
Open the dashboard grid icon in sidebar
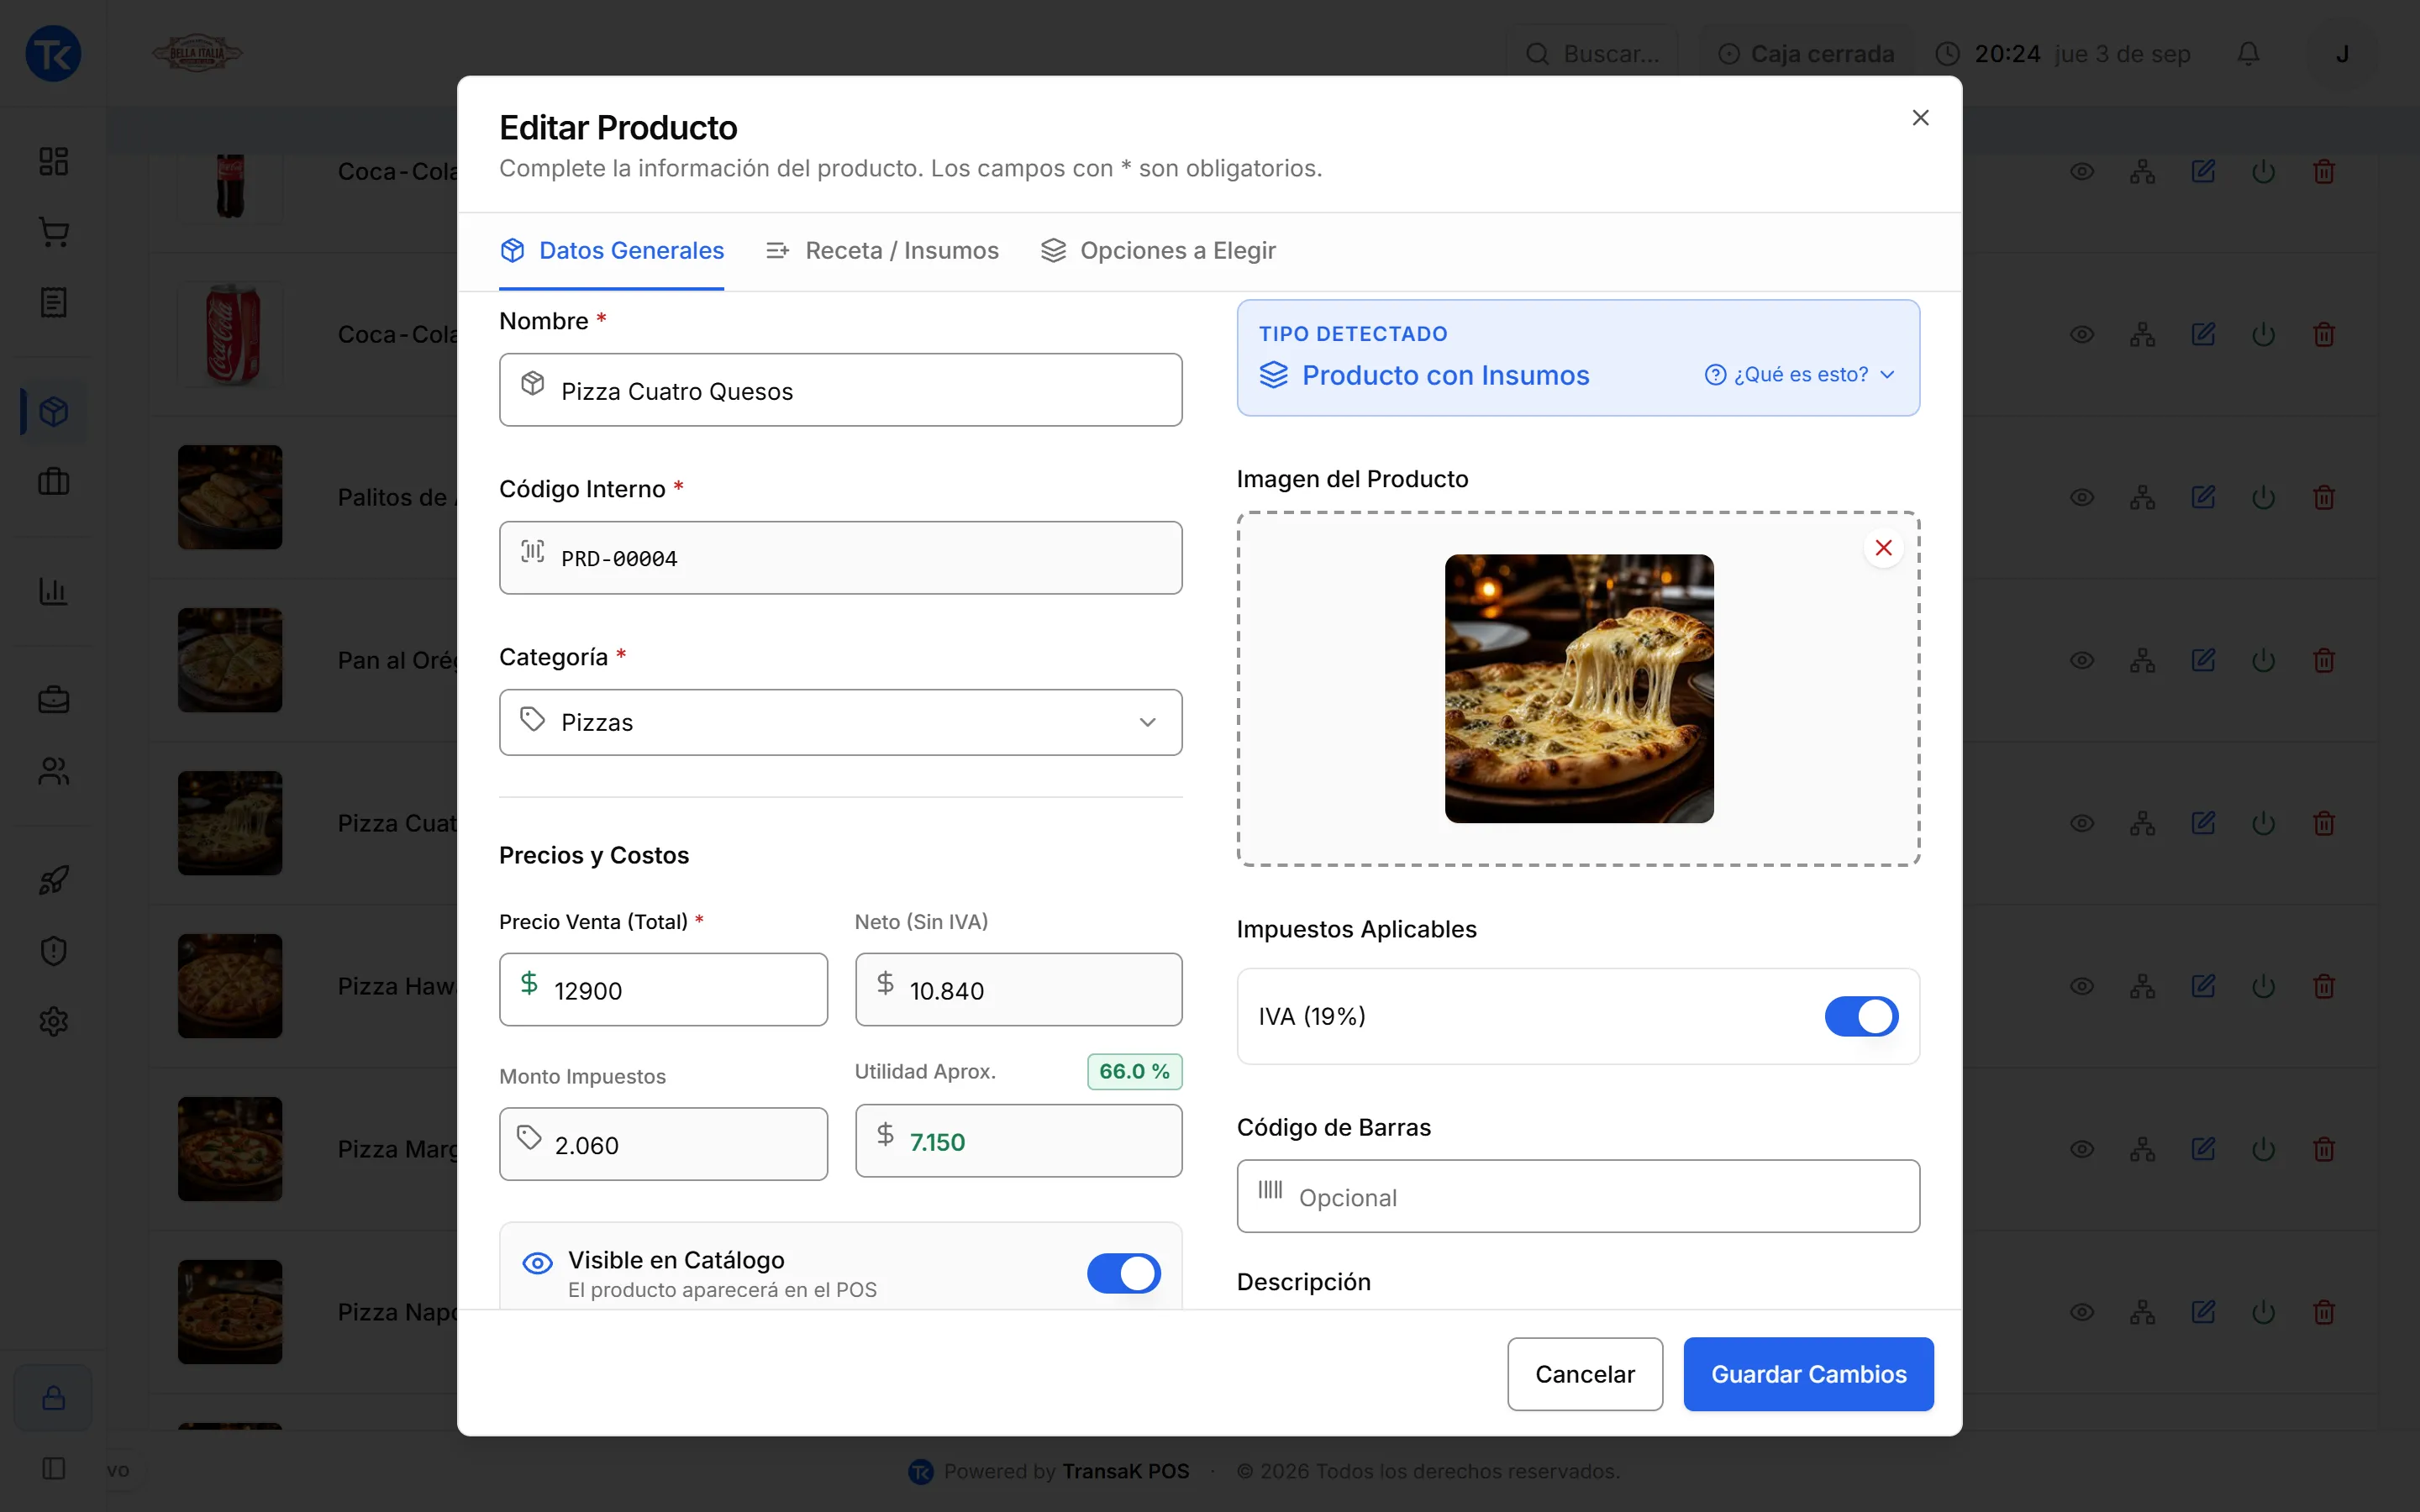[x=53, y=161]
